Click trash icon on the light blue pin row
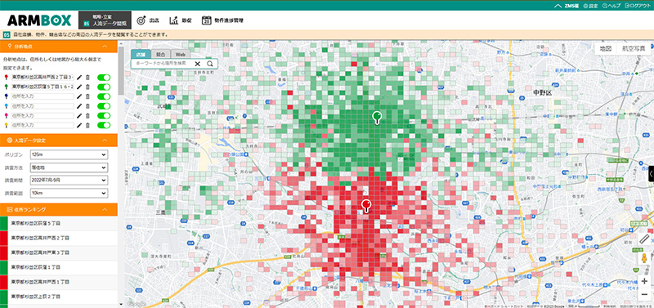This screenshot has height=308, width=654. (87, 106)
